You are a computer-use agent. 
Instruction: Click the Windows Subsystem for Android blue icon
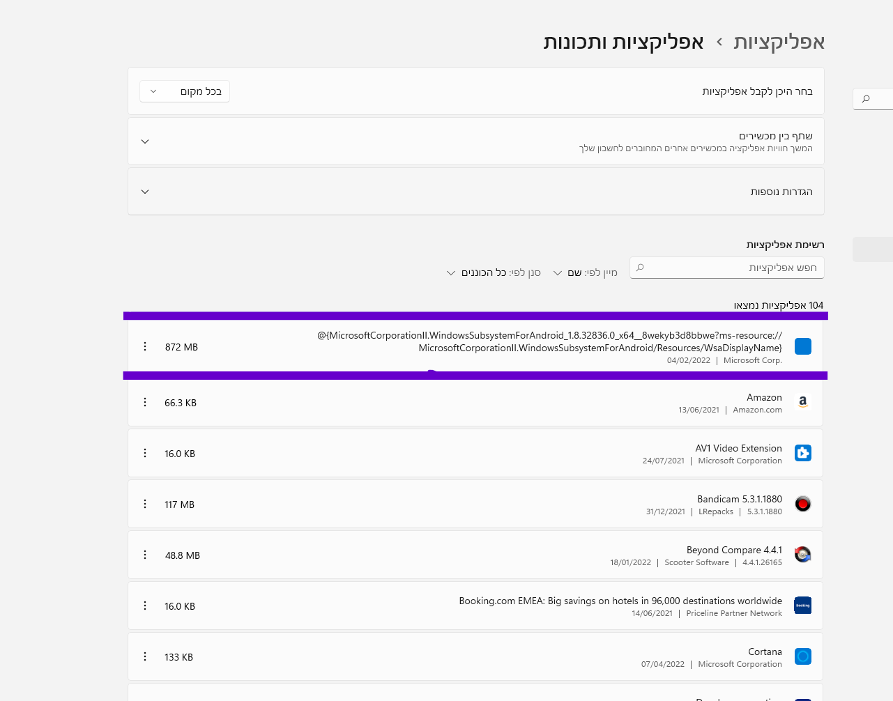[x=803, y=346]
